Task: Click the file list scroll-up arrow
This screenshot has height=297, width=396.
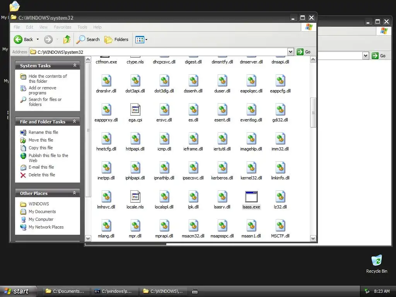Action: [x=313, y=60]
